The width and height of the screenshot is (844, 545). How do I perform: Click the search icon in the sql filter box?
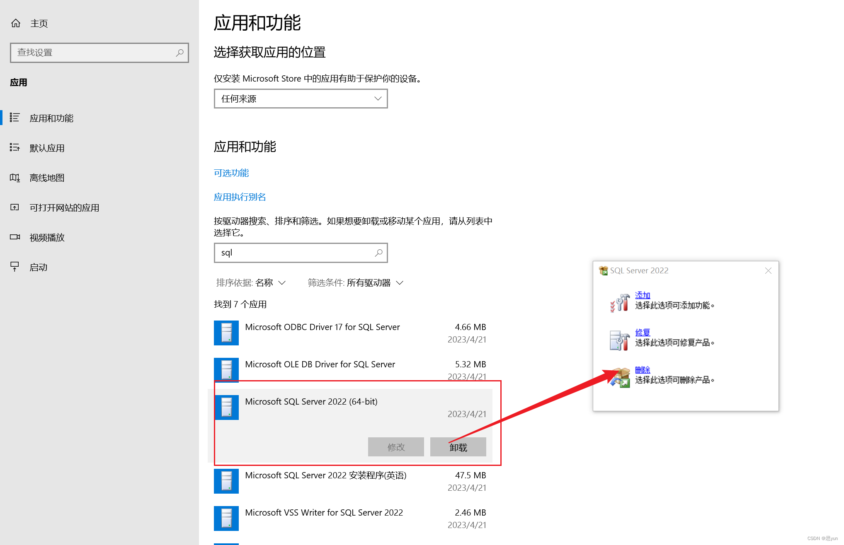click(378, 253)
